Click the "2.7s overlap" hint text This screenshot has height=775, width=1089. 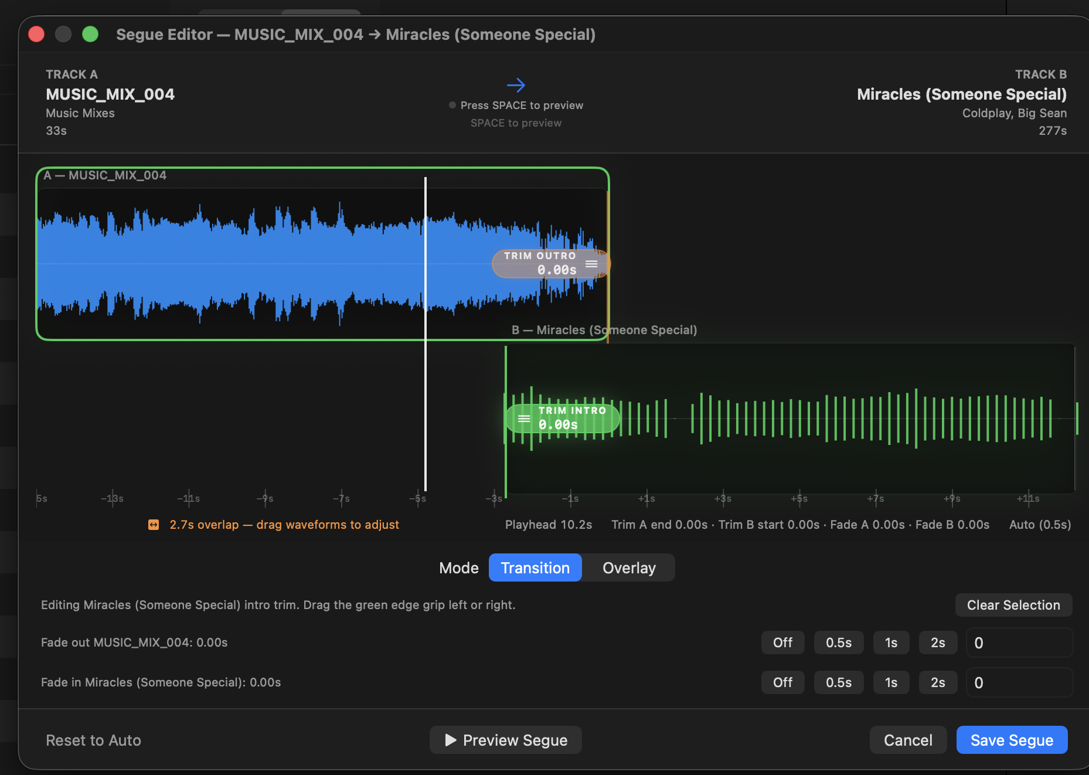[x=284, y=525]
